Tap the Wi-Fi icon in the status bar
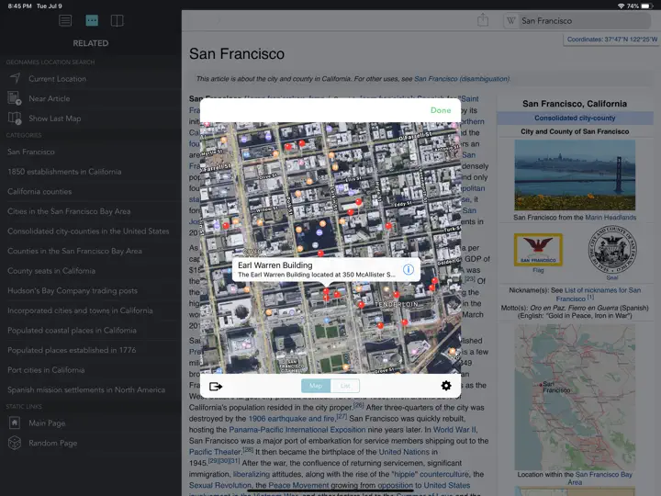Viewport: 661px width, 496px height. (x=621, y=6)
